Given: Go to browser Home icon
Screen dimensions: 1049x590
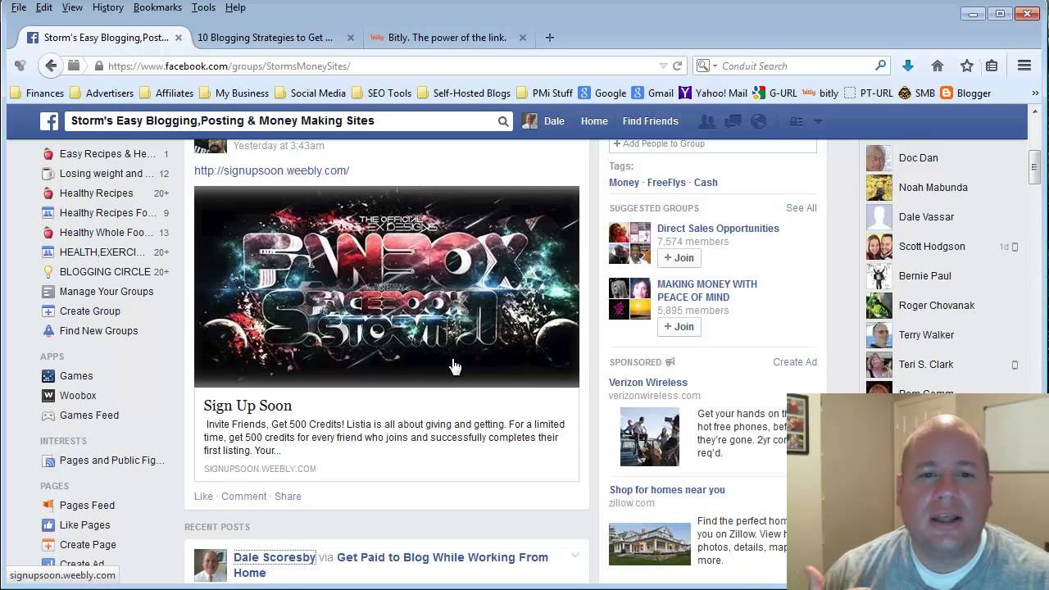Looking at the screenshot, I should click(938, 66).
